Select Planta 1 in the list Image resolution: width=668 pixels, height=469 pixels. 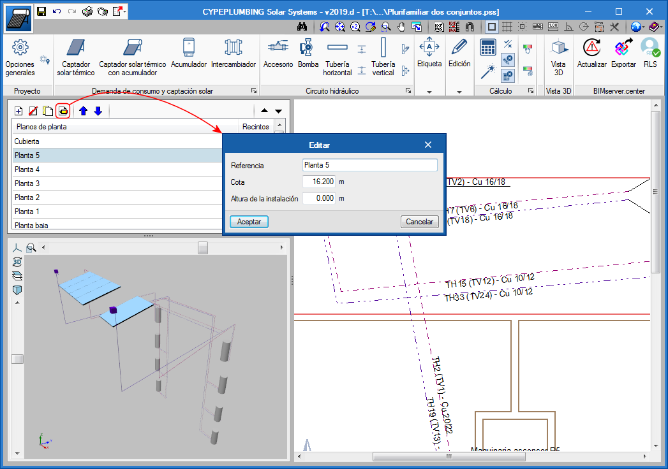(x=117, y=212)
